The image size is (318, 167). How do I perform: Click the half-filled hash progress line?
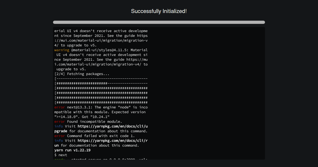tap(101, 83)
